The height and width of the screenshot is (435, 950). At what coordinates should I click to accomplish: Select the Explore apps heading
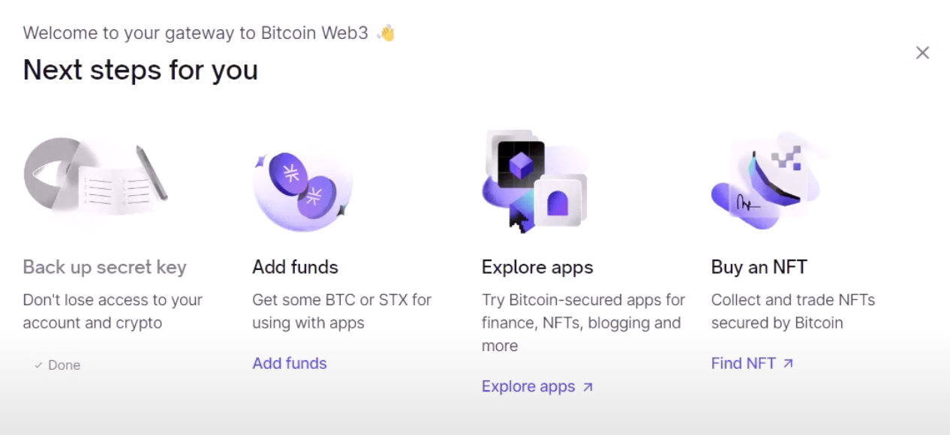(537, 267)
